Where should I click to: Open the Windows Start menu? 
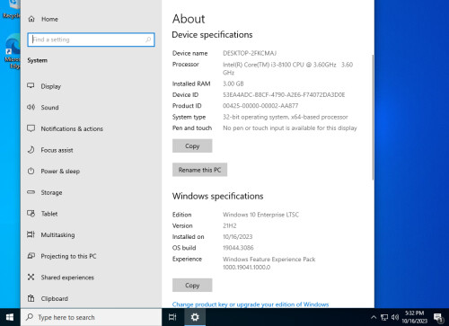click(10, 317)
